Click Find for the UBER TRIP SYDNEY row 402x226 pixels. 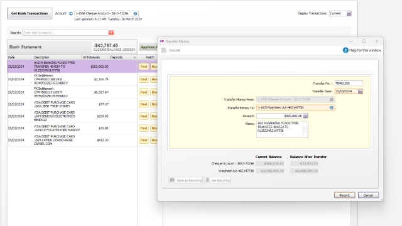pyautogui.click(x=144, y=104)
